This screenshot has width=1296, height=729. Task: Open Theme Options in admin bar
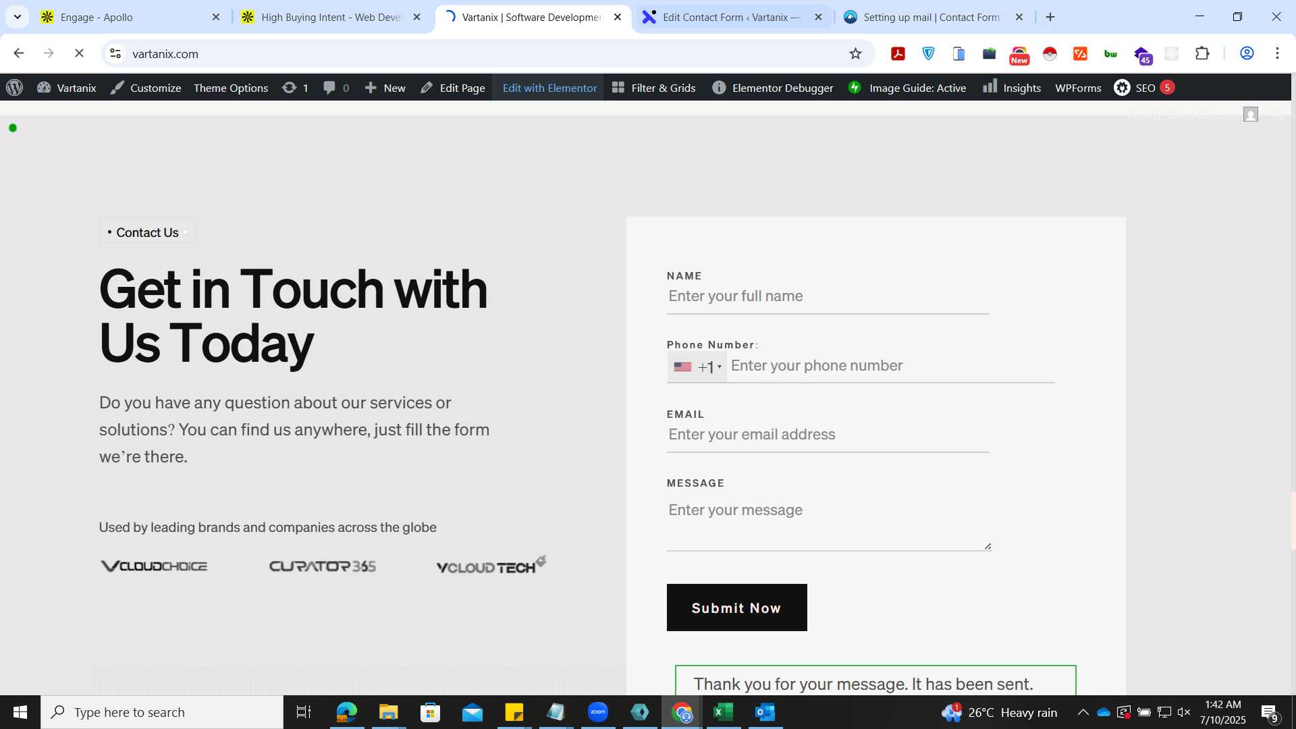[231, 88]
